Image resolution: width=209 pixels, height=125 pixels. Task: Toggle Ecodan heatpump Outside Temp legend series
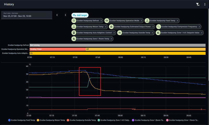click(81, 120)
